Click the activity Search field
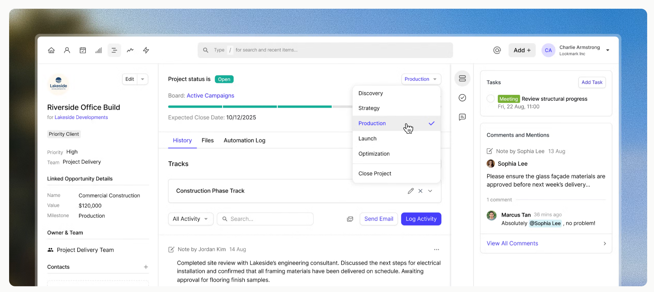Image resolution: width=654 pixels, height=292 pixels. click(x=265, y=219)
